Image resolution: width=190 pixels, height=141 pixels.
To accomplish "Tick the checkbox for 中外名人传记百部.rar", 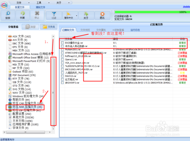I will pyautogui.click(x=62, y=46).
